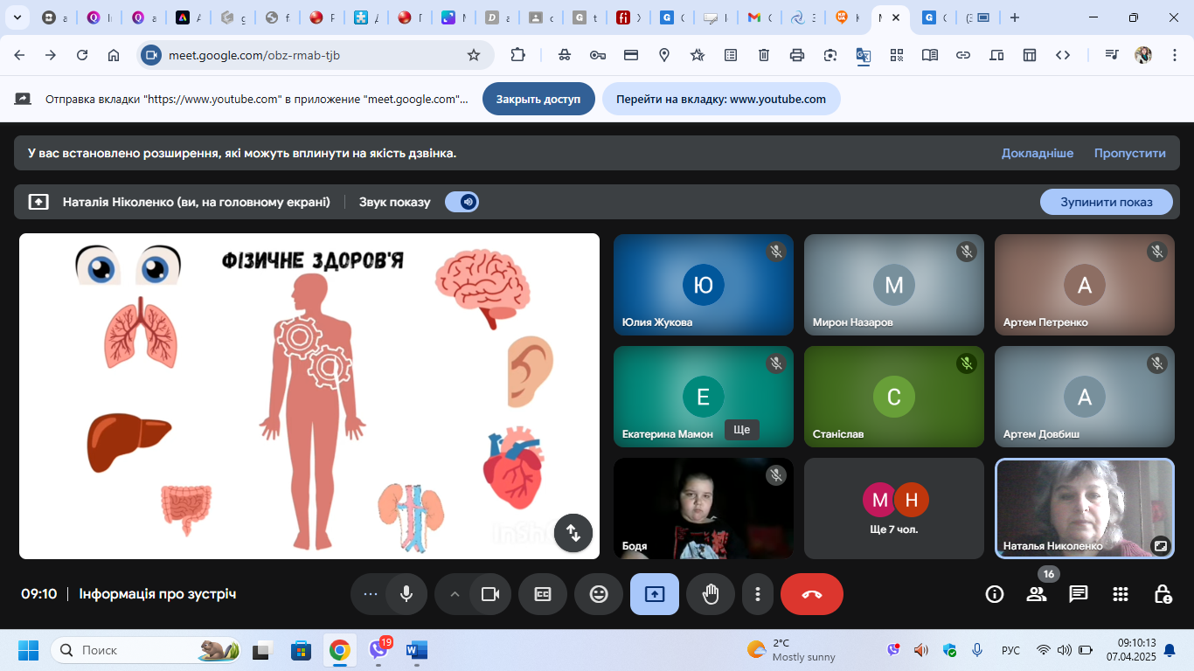This screenshot has width=1194, height=671.
Task: Open activities grid icon
Action: pos(1121,594)
